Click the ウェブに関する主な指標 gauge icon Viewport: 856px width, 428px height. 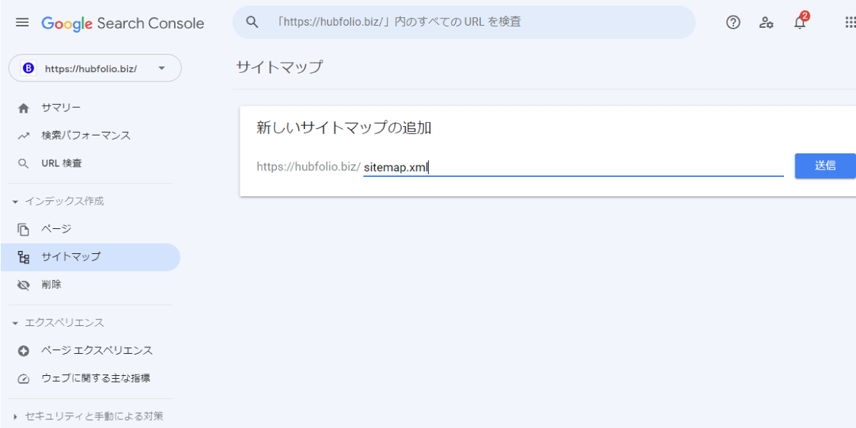[x=24, y=379]
